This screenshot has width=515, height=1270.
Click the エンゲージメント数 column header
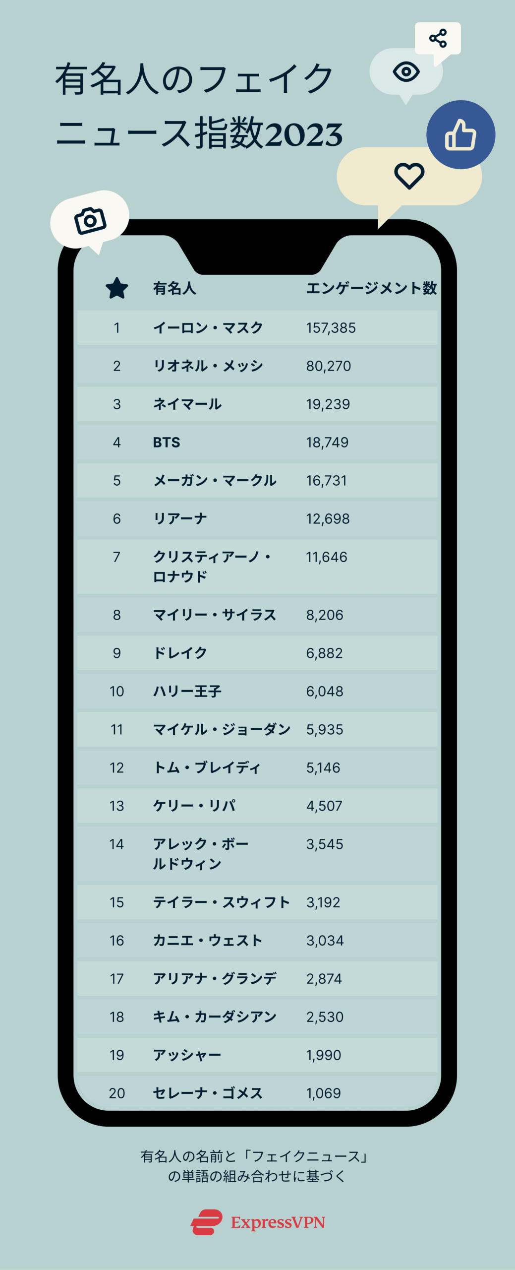pyautogui.click(x=371, y=288)
